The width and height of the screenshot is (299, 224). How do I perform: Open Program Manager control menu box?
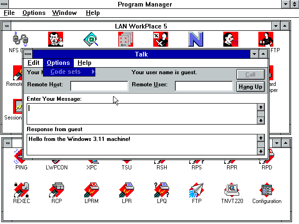coord(4,4)
